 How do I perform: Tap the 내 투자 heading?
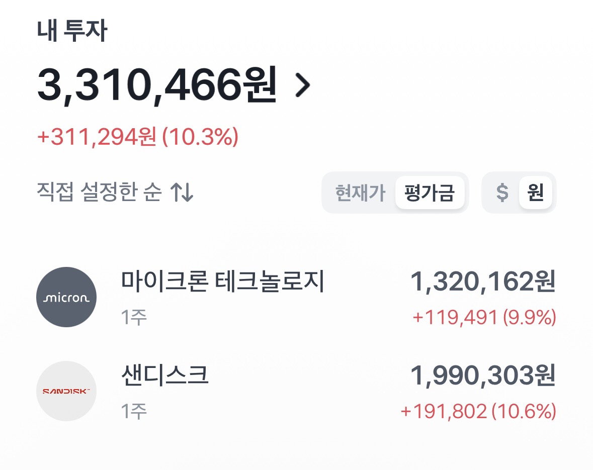click(x=72, y=30)
